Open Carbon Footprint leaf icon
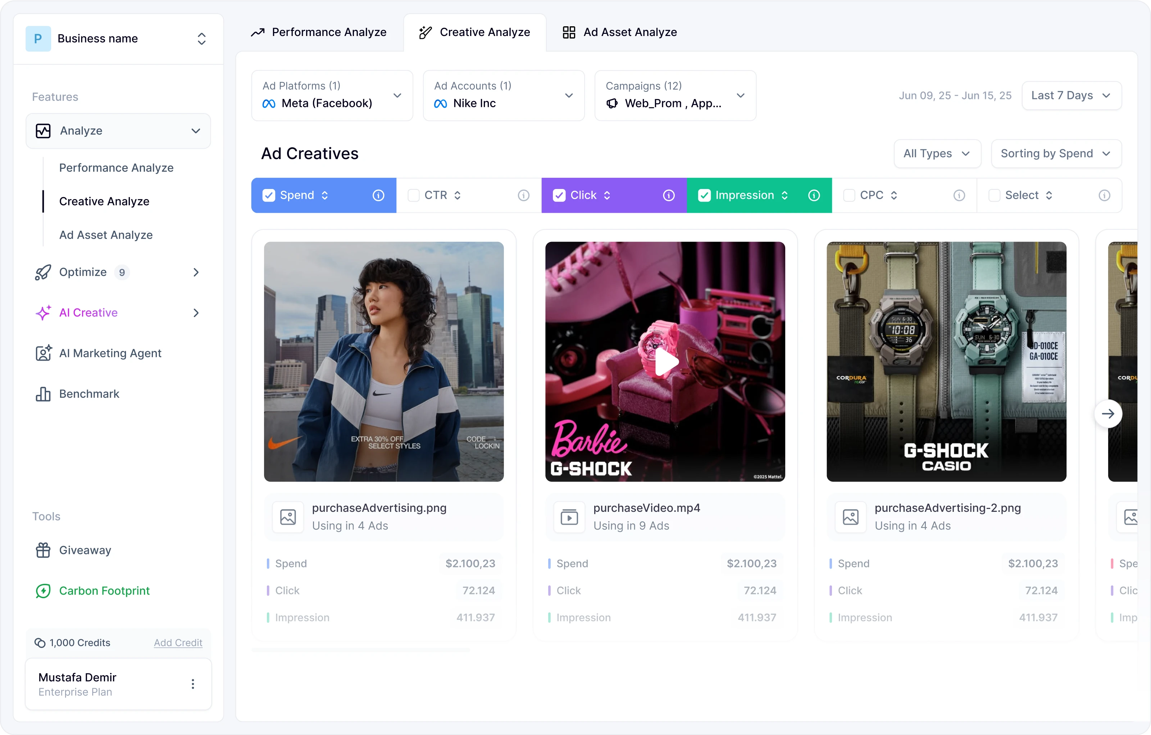This screenshot has height=735, width=1151. (43, 591)
